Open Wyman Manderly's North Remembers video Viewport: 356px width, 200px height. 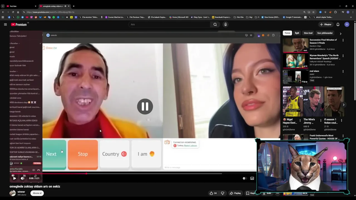[295, 61]
